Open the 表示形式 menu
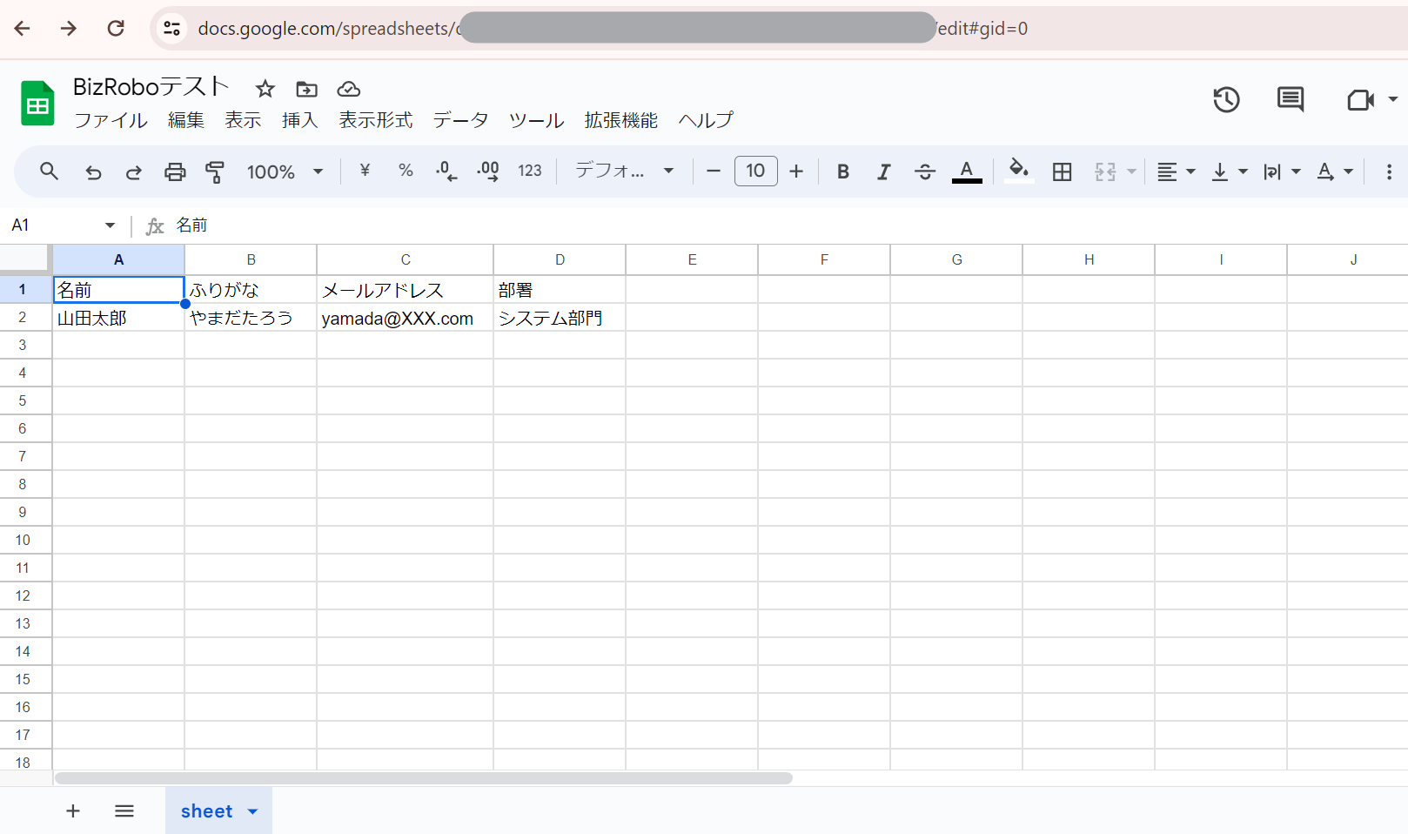 click(x=376, y=120)
